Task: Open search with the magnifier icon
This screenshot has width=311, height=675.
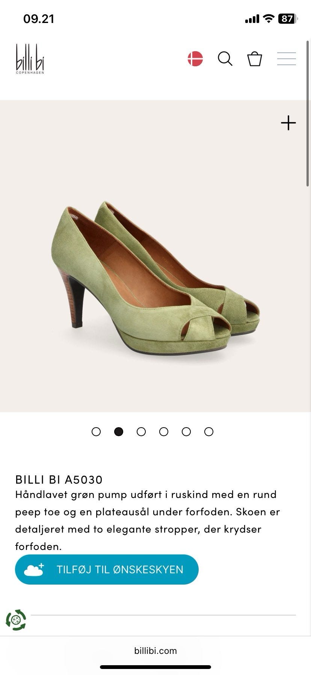Action: click(225, 59)
